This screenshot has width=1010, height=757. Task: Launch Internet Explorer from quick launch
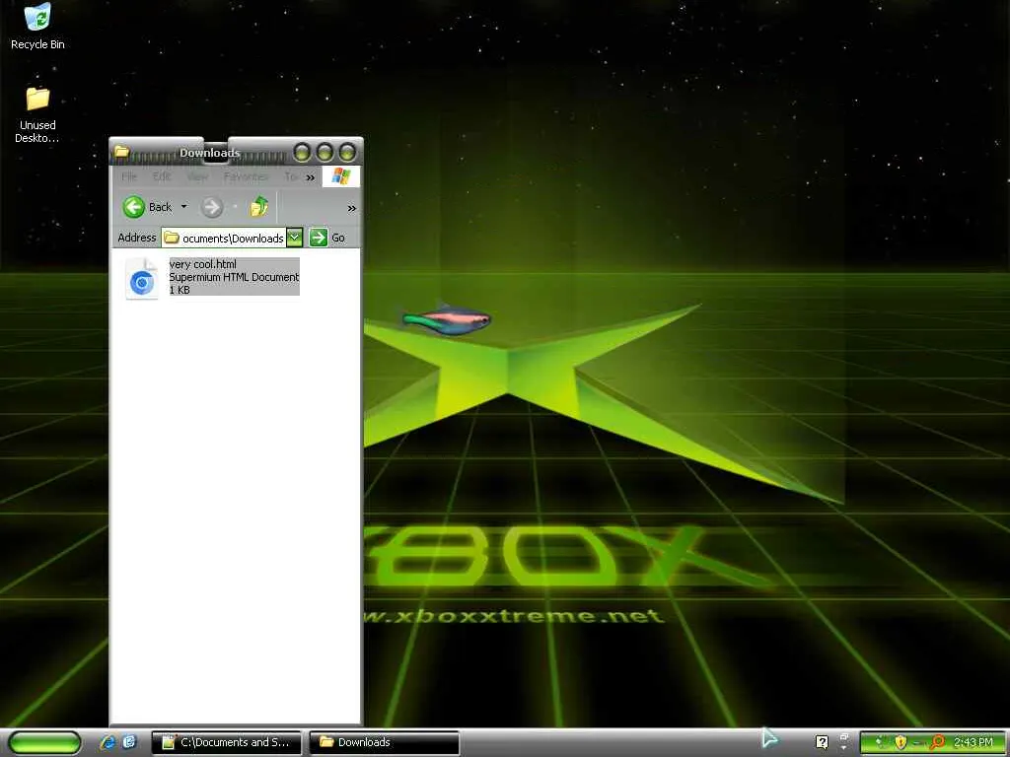(x=108, y=742)
